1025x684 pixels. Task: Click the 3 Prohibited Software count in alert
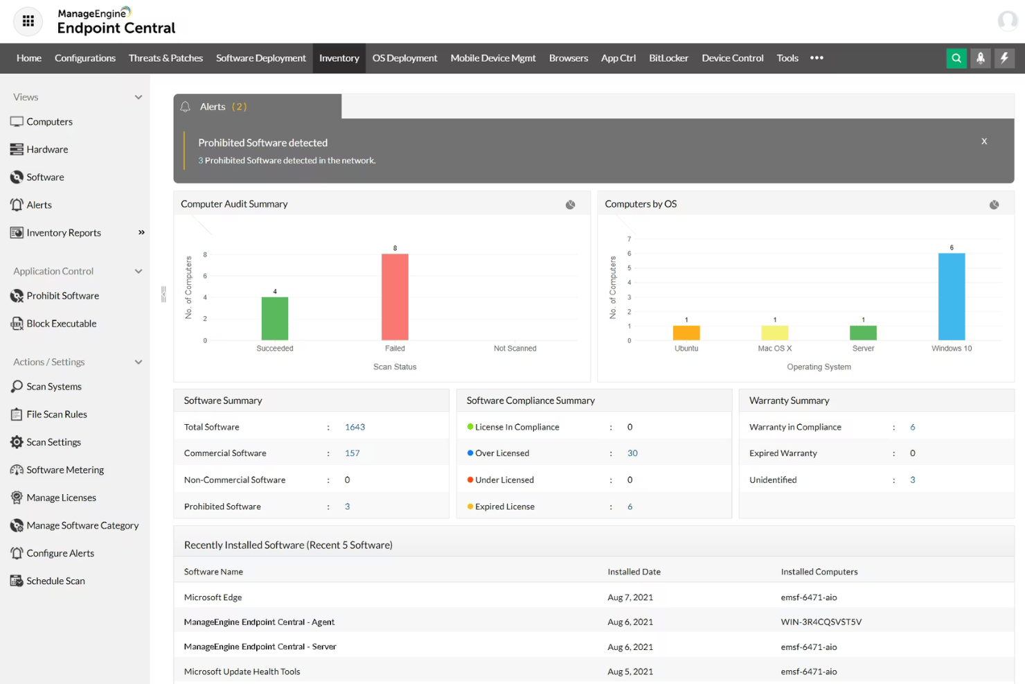(201, 160)
